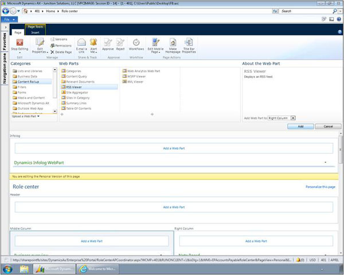344x275 pixels.
Task: Click Delete Page in ribbon
Action: (61, 52)
